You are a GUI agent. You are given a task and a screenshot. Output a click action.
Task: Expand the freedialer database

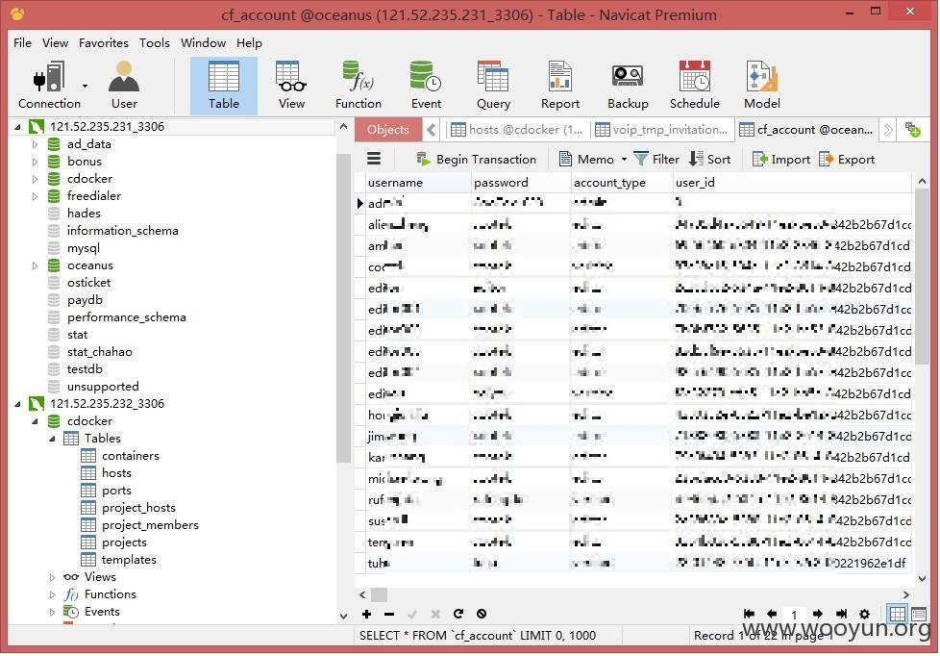[x=35, y=196]
